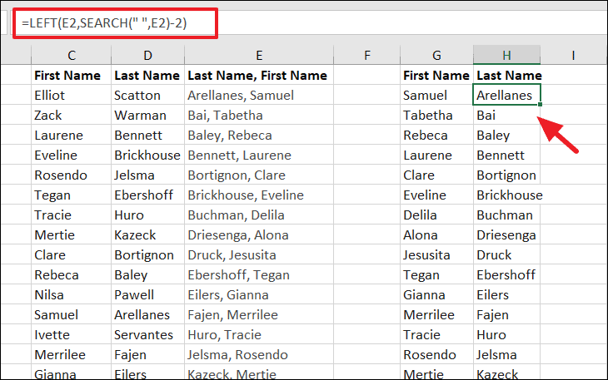
Task: Click the formula bar with LEFT formula
Action: pyautogui.click(x=108, y=22)
